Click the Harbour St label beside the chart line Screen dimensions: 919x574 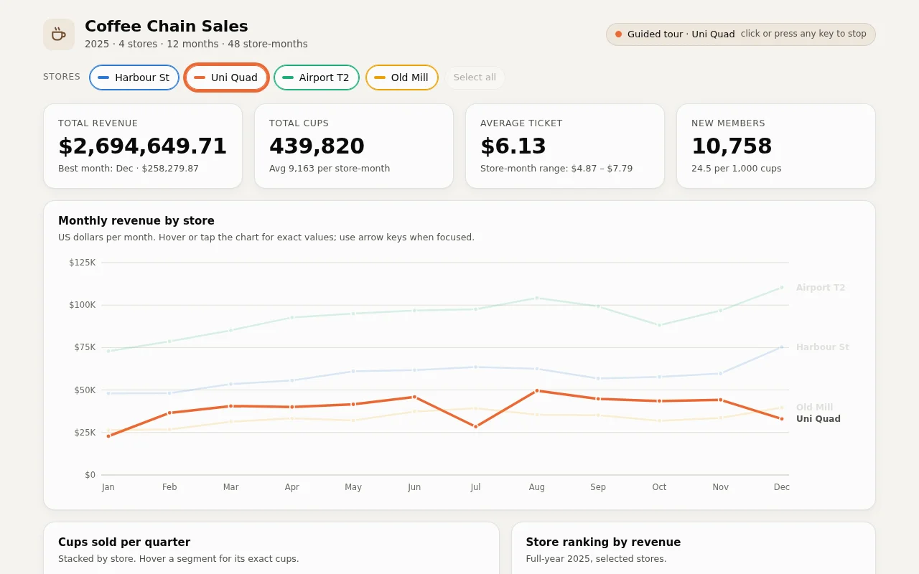click(x=823, y=347)
